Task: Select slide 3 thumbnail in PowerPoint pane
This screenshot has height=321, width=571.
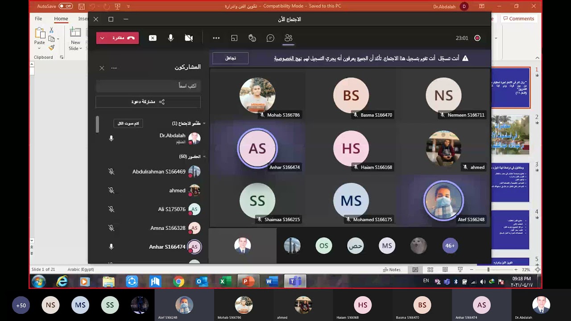Action: click(x=510, y=182)
